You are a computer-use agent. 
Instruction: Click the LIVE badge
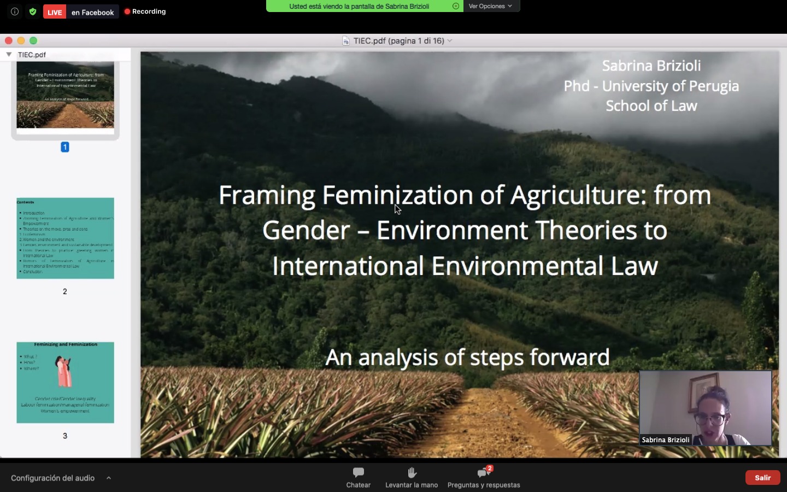click(x=55, y=12)
